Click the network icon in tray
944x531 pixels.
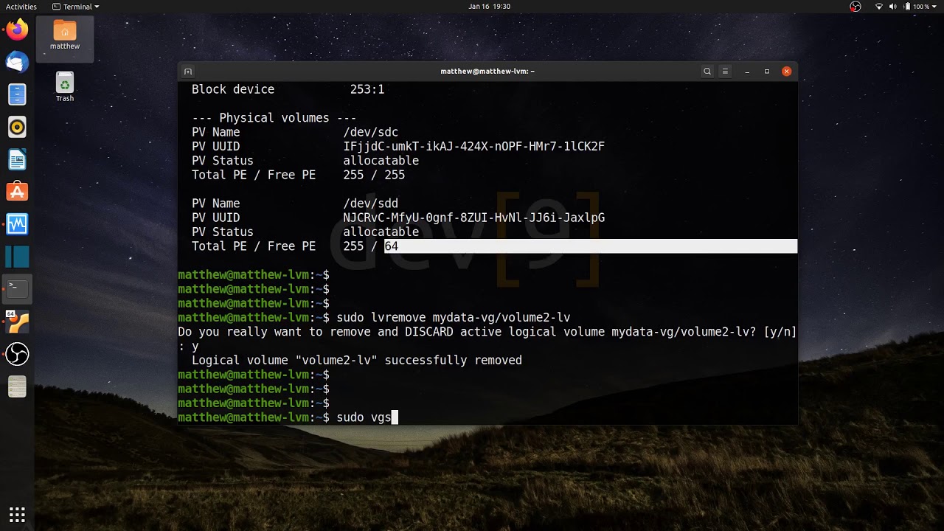(879, 7)
